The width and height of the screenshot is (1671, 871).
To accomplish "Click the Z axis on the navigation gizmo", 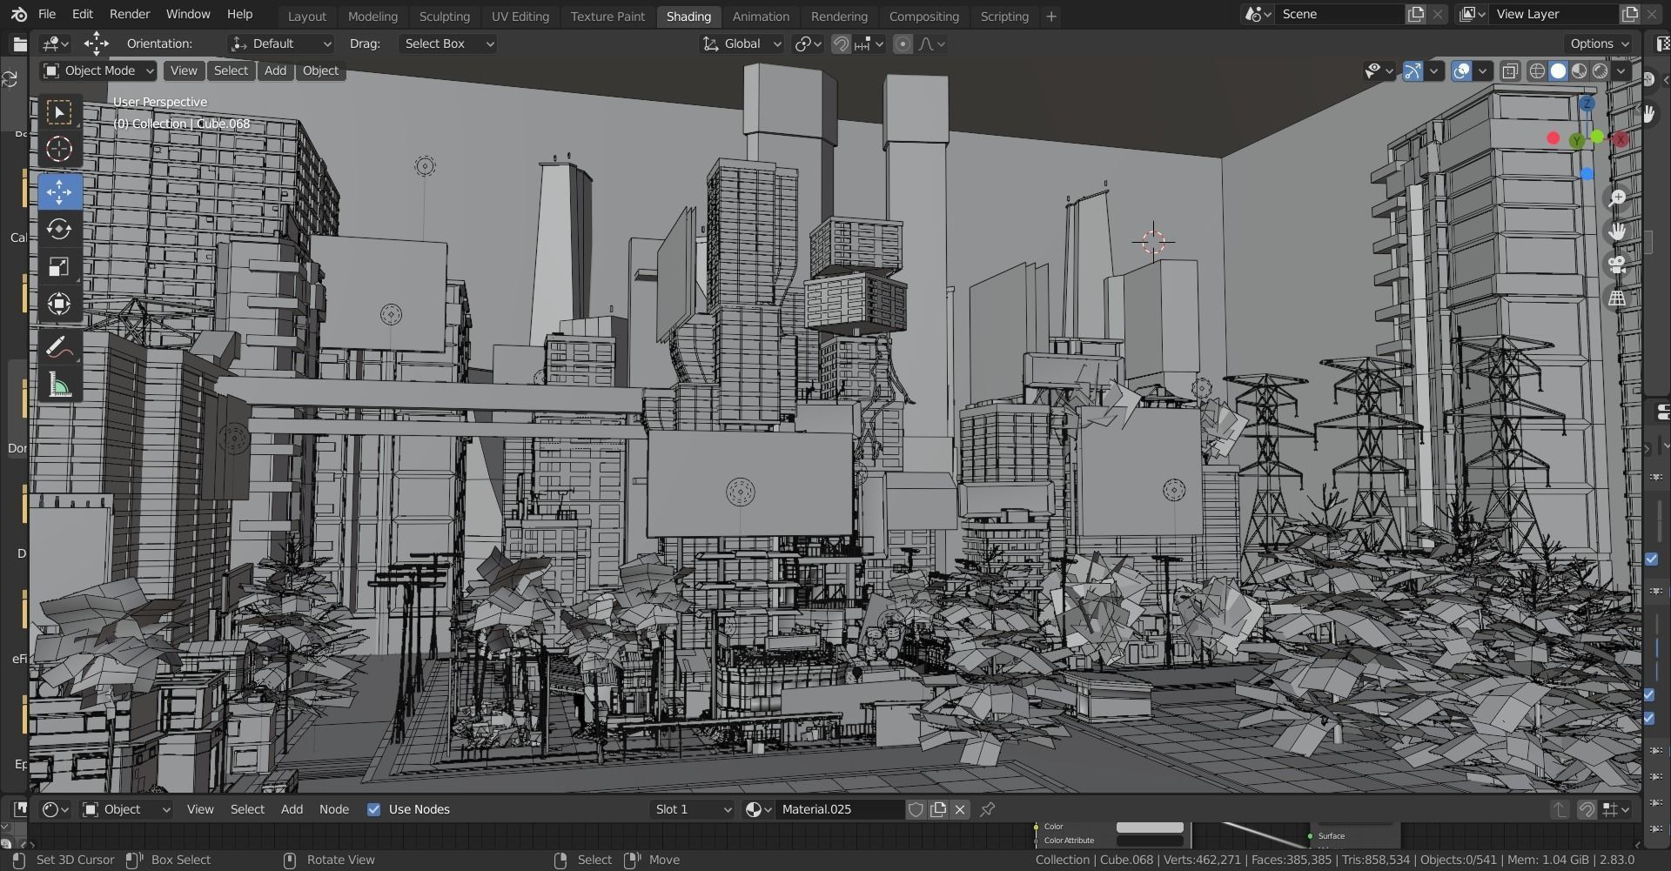I will [1587, 104].
